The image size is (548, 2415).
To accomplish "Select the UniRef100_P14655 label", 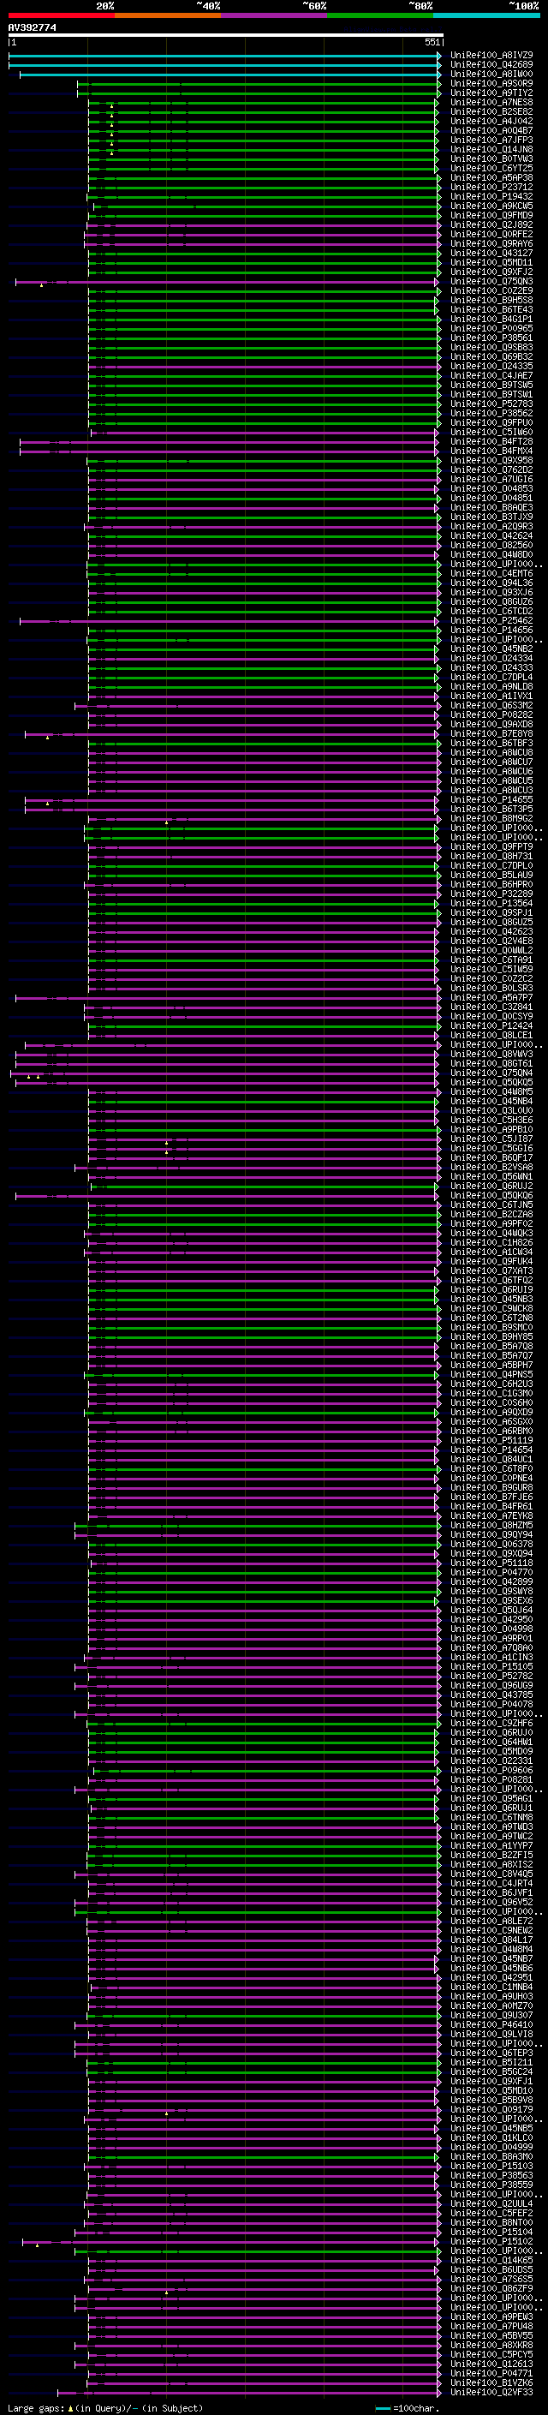I will pyautogui.click(x=491, y=799).
